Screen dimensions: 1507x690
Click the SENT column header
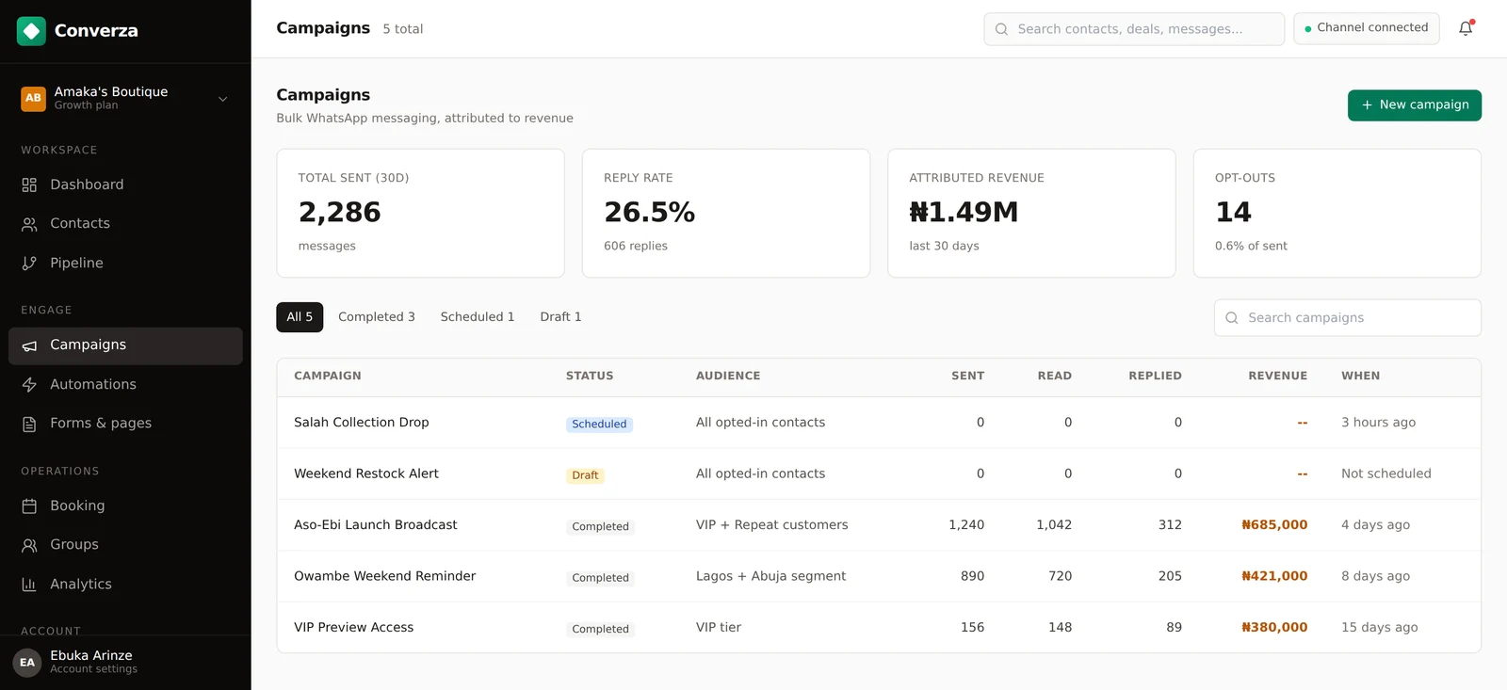[967, 377]
